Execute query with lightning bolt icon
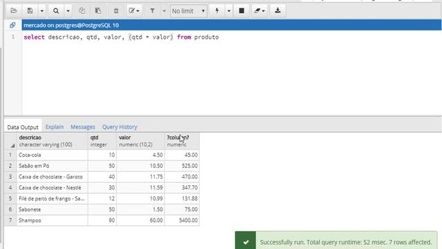442x249 pixels. click(x=217, y=11)
